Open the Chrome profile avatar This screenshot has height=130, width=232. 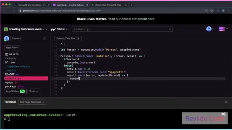click(223, 10)
